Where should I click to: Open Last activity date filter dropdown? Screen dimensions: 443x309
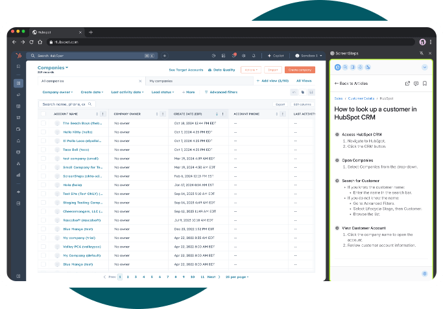tap(127, 92)
